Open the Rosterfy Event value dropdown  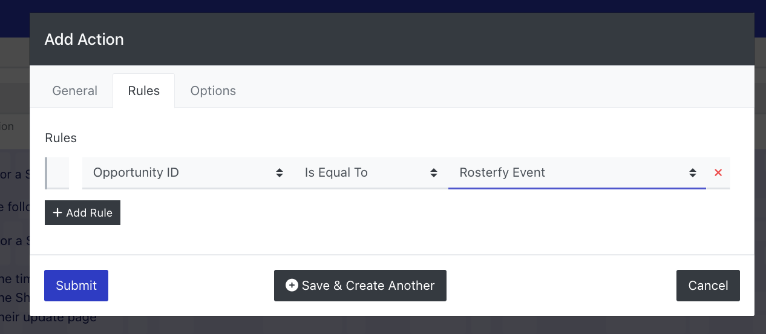[577, 173]
